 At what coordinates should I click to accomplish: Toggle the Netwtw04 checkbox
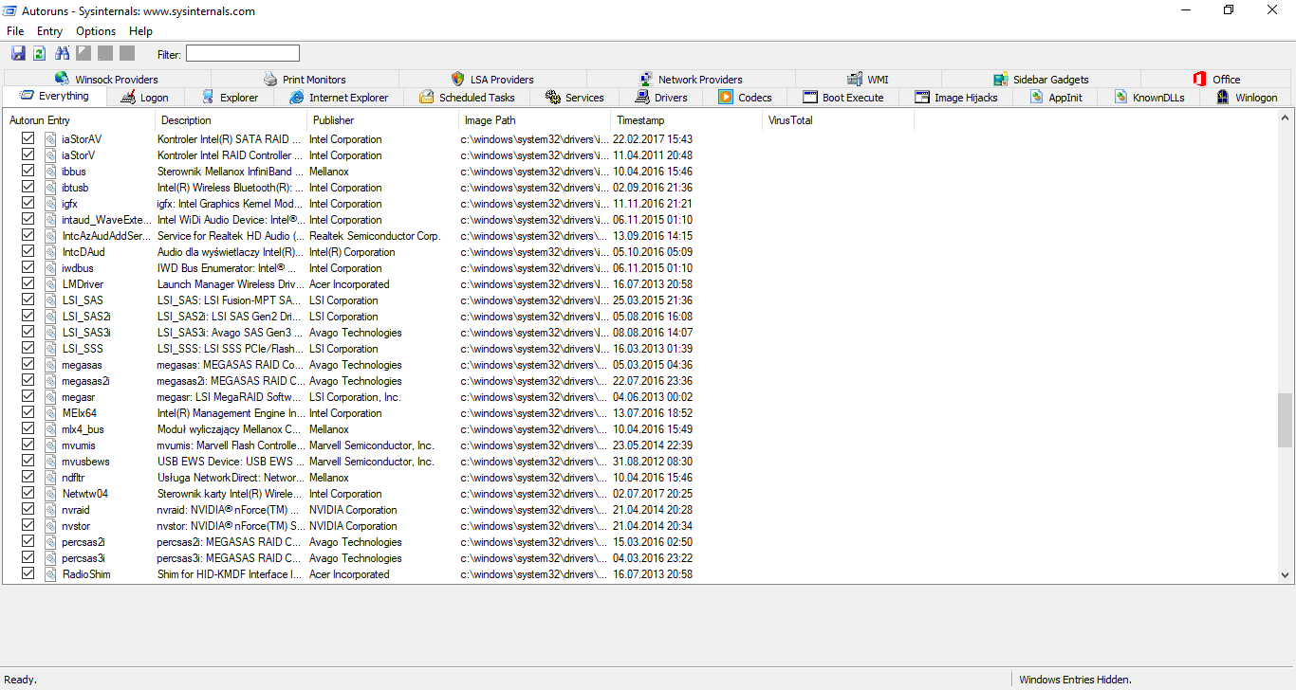(28, 493)
